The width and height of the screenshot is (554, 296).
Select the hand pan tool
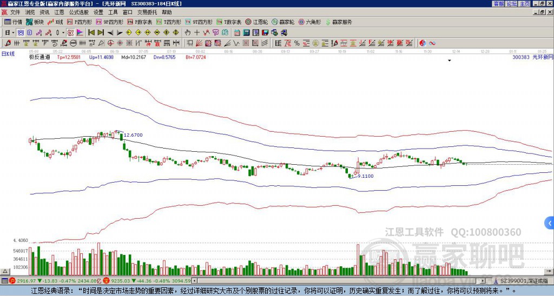tap(188, 33)
